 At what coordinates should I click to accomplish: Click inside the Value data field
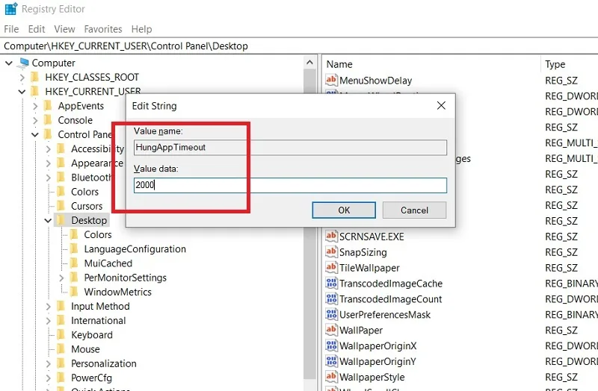[290, 185]
